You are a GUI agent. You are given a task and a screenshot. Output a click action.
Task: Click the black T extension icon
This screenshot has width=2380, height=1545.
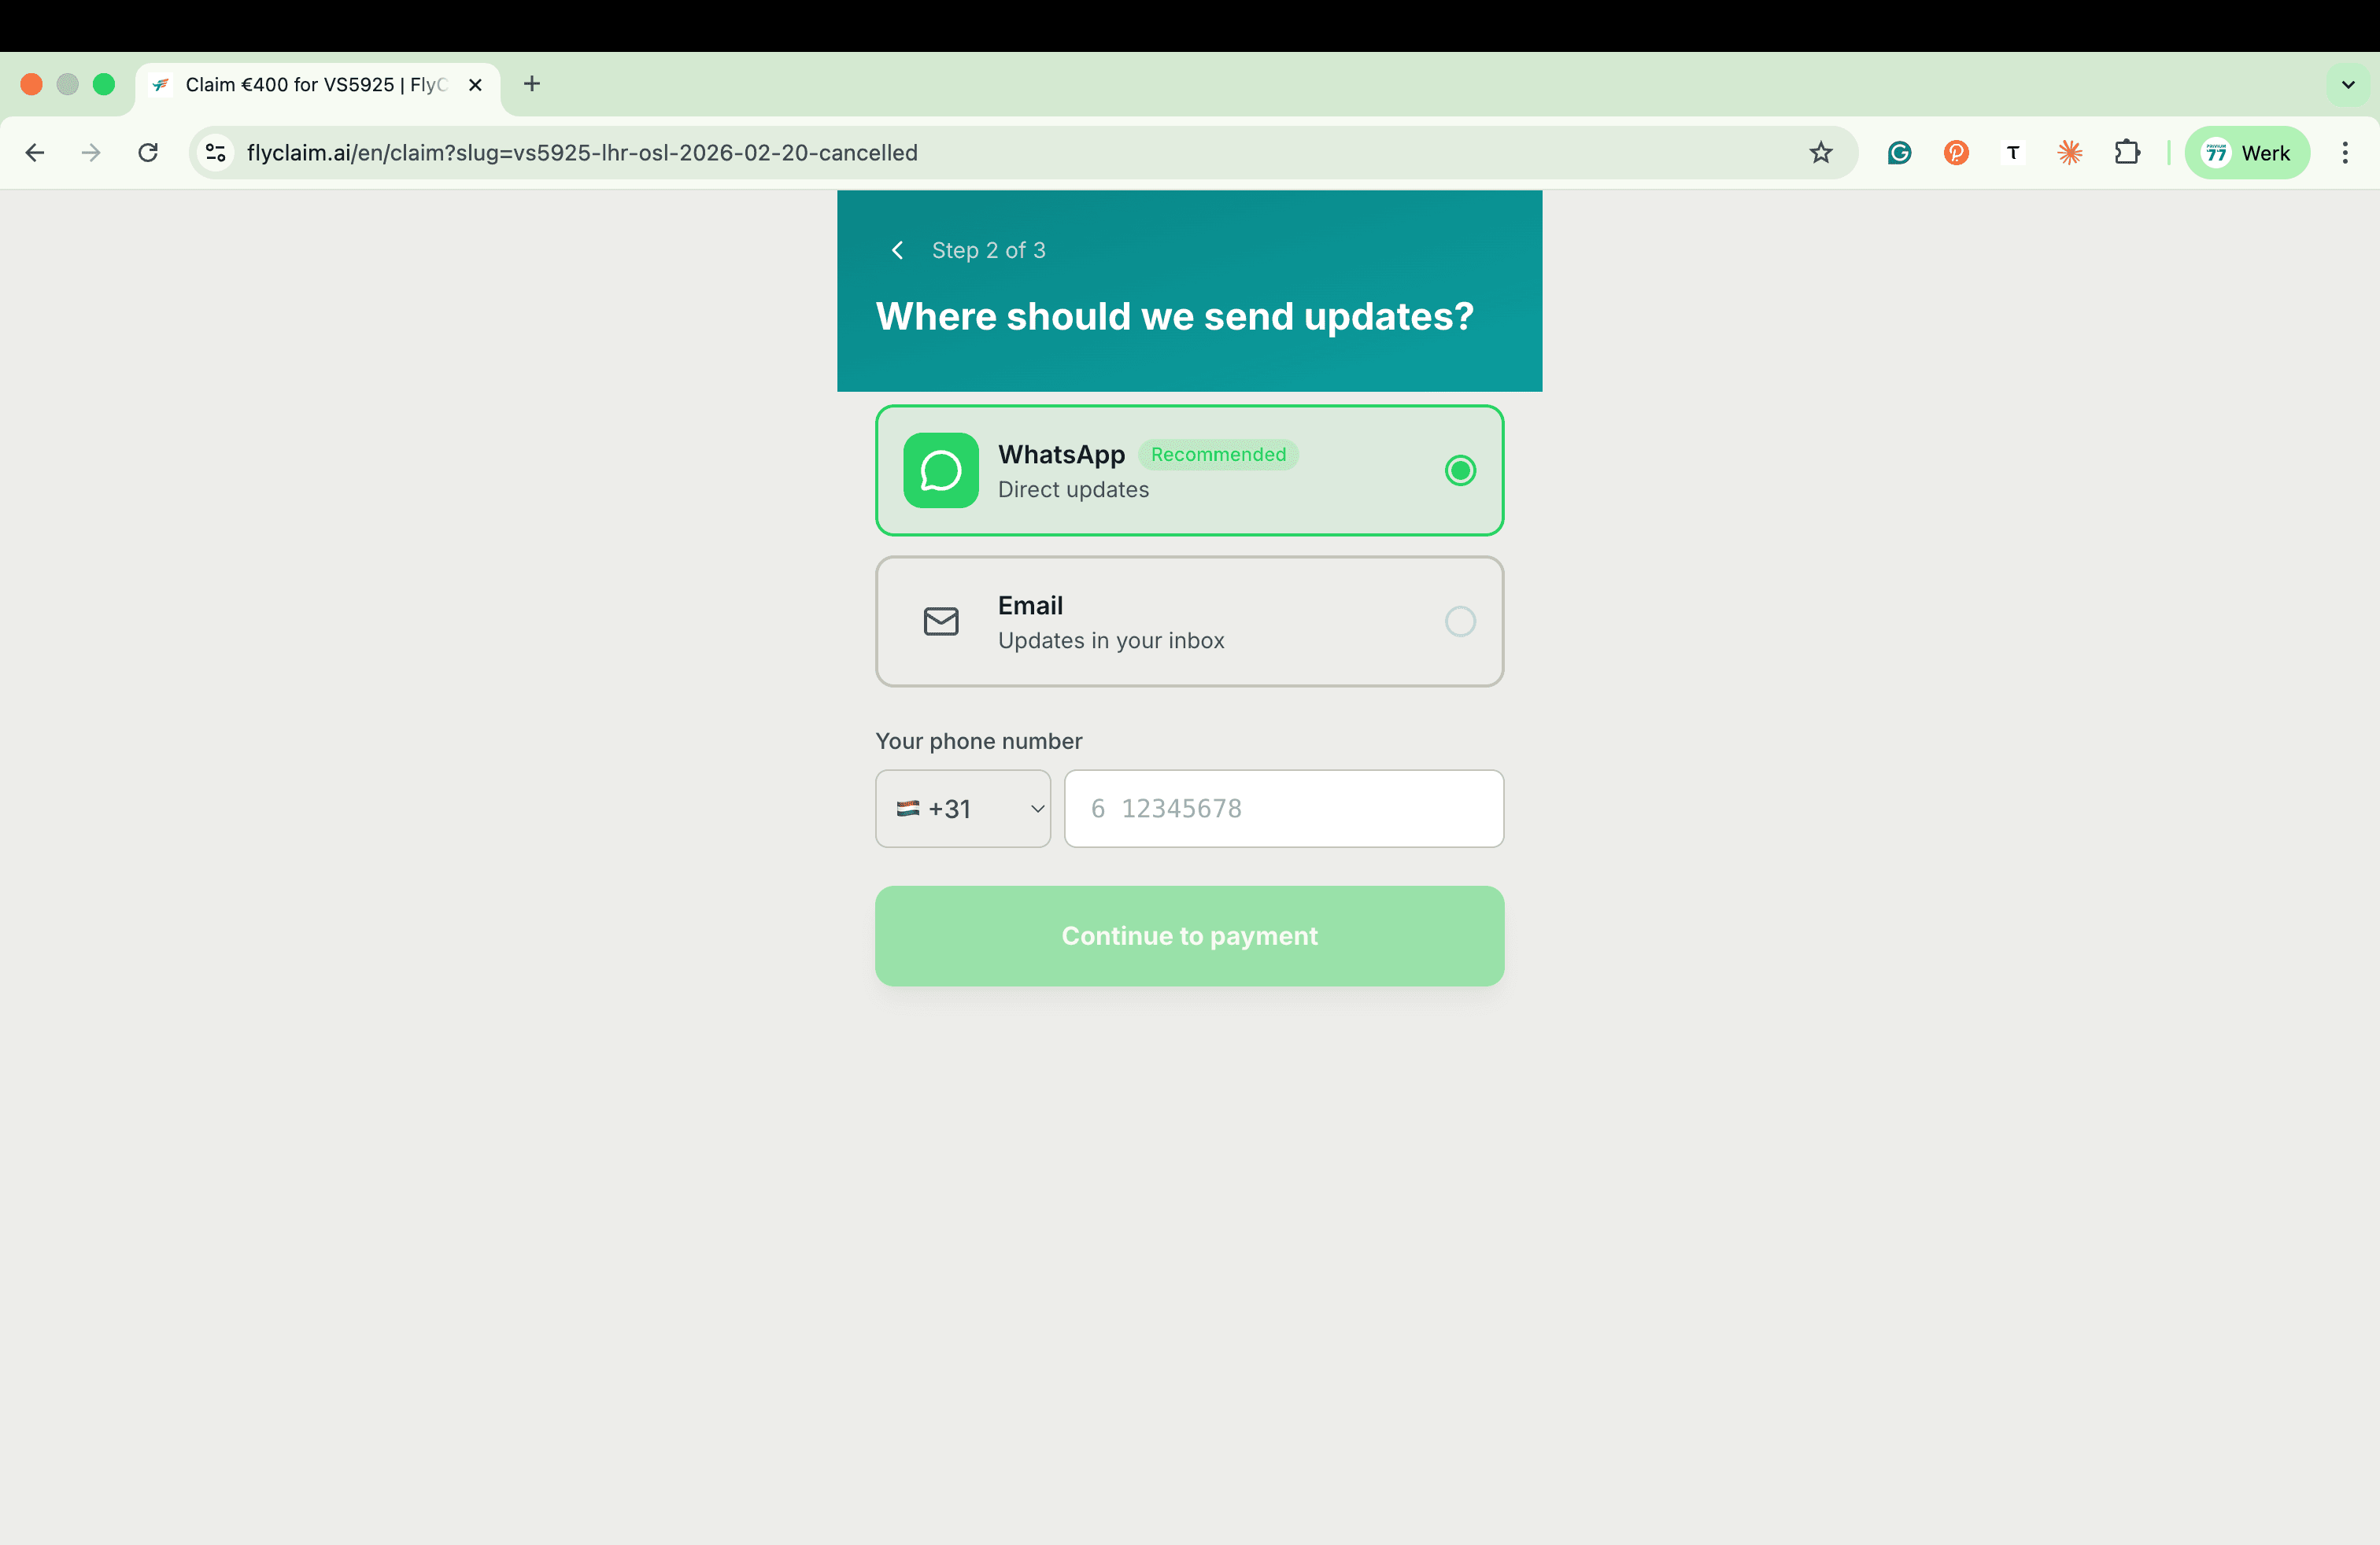point(2013,152)
